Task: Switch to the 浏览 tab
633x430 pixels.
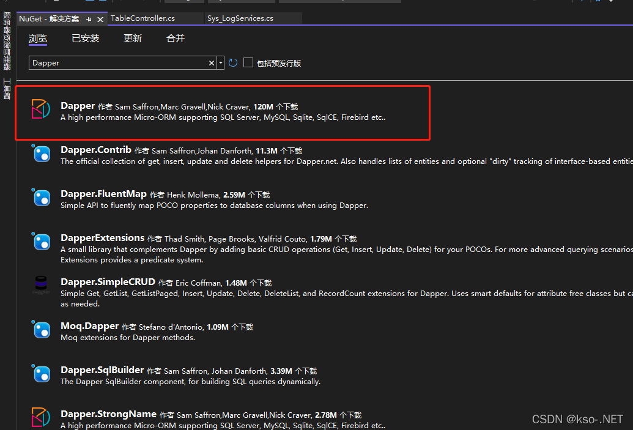Action: tap(38, 39)
